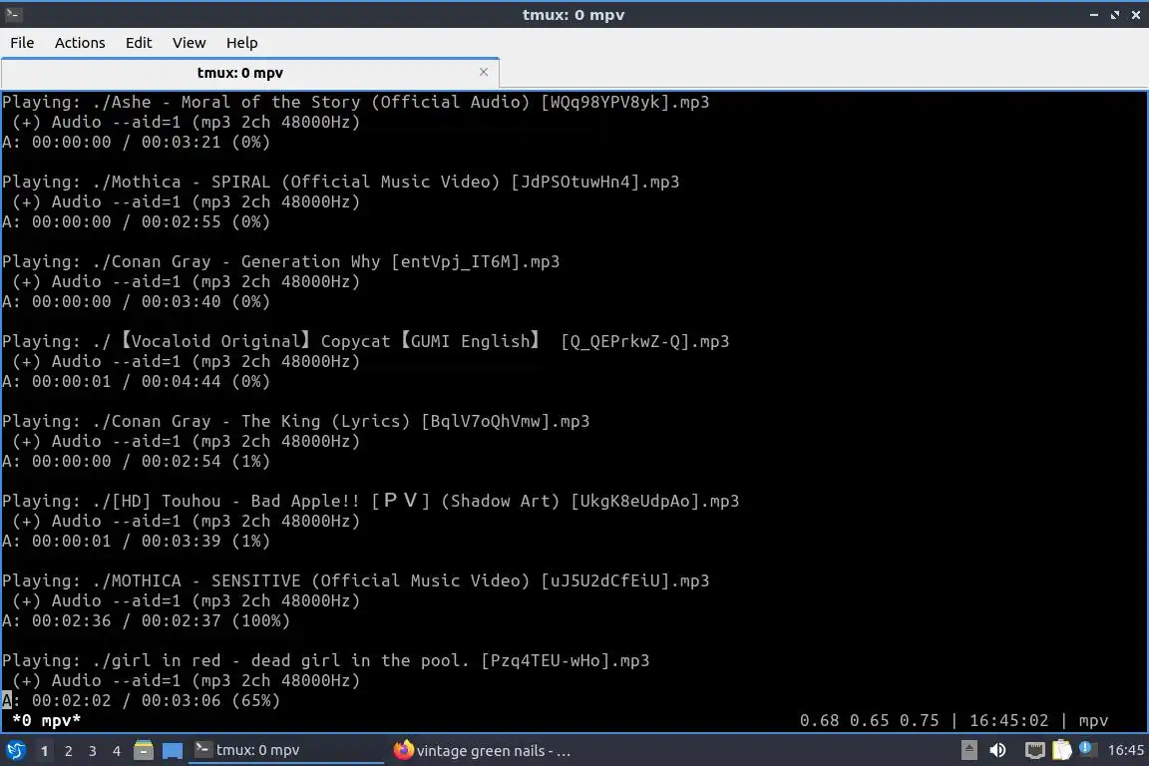Click the 00:02:36 / 00:02:37 (100%) status line

(x=146, y=620)
